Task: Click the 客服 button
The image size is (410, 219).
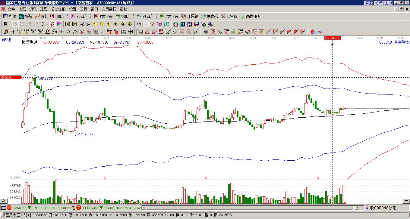Action: click(x=369, y=3)
